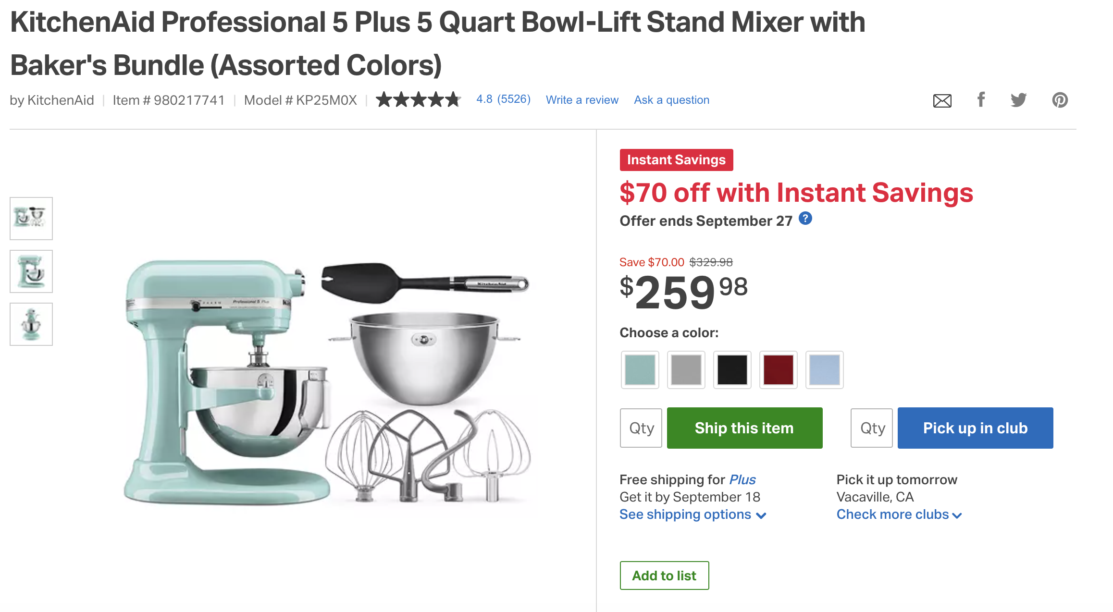Open the Write a review link
The image size is (1113, 612).
582,100
